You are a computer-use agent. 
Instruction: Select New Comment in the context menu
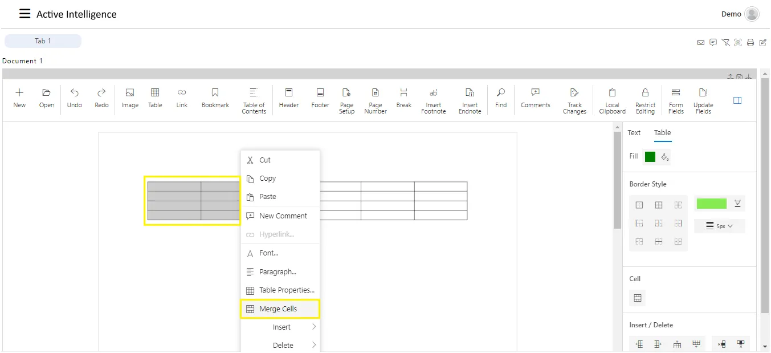(280, 216)
